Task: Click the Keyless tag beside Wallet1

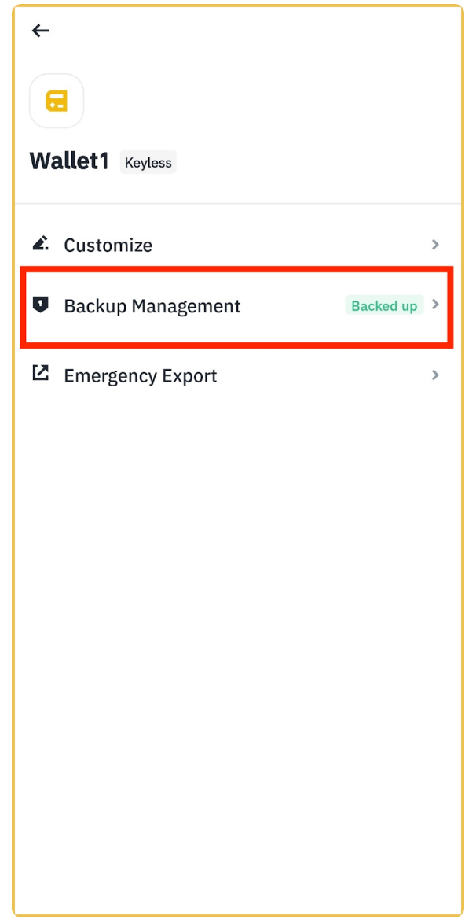Action: pyautogui.click(x=148, y=163)
